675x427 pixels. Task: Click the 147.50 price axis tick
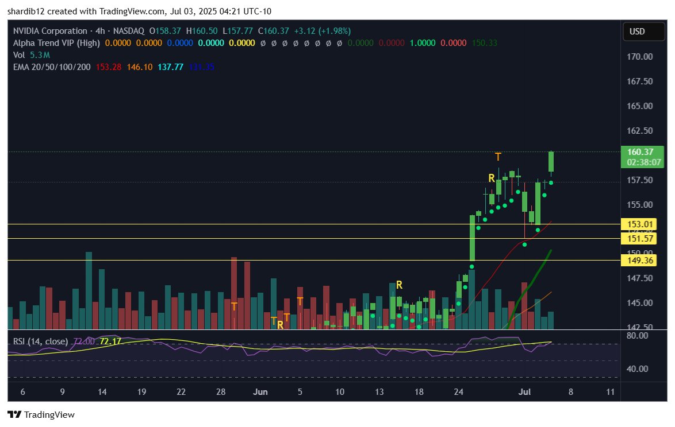click(639, 278)
